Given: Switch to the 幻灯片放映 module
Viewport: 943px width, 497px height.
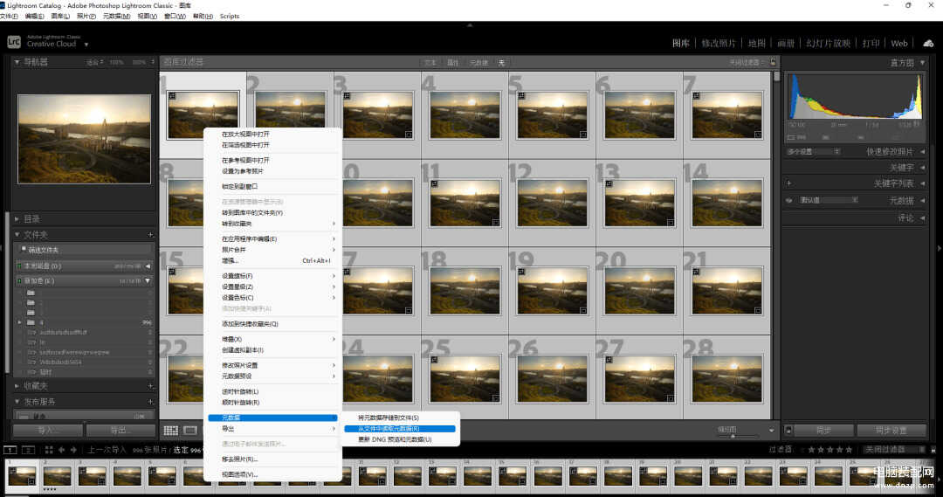Looking at the screenshot, I should pyautogui.click(x=828, y=44).
